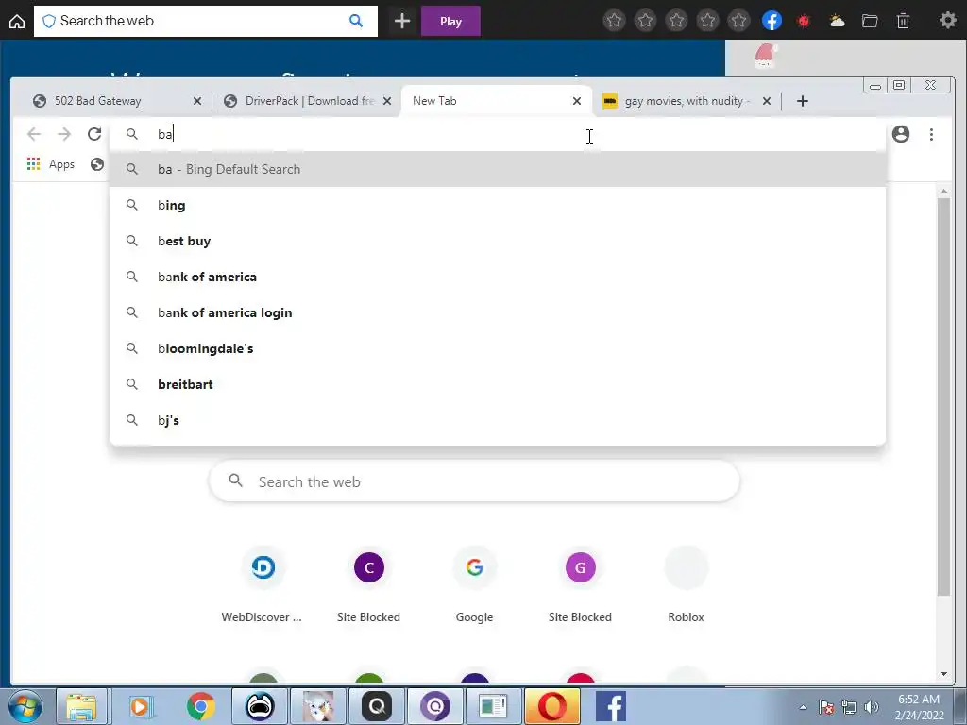Click the browser forward arrow
967x725 pixels.
64,134
